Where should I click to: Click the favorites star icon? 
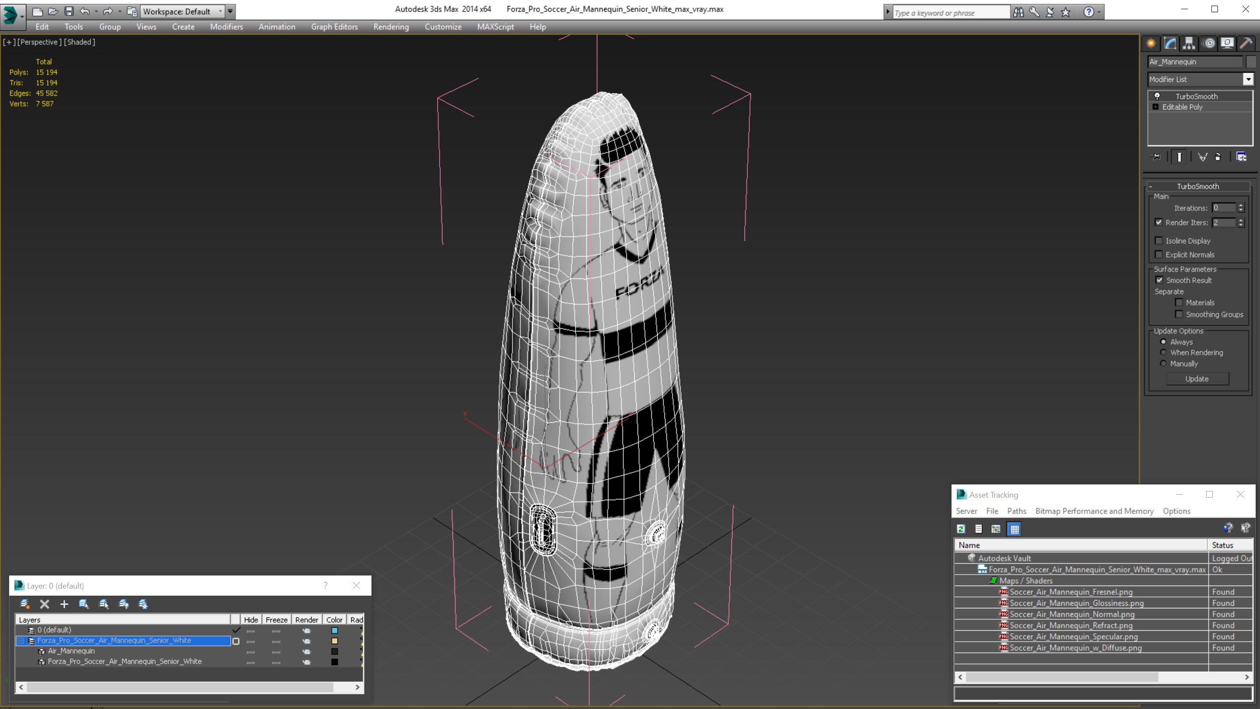point(1066,12)
